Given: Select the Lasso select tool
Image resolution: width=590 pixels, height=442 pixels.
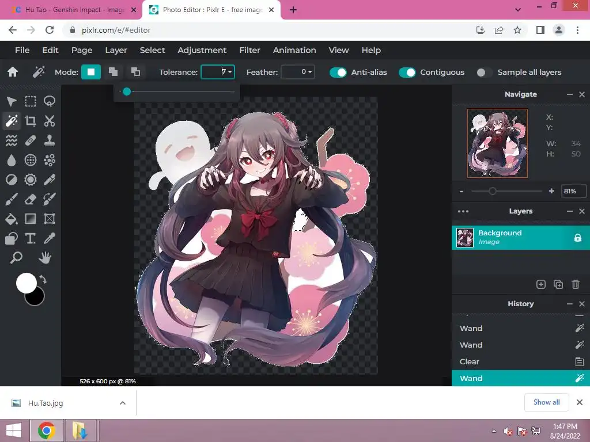Looking at the screenshot, I should point(50,101).
